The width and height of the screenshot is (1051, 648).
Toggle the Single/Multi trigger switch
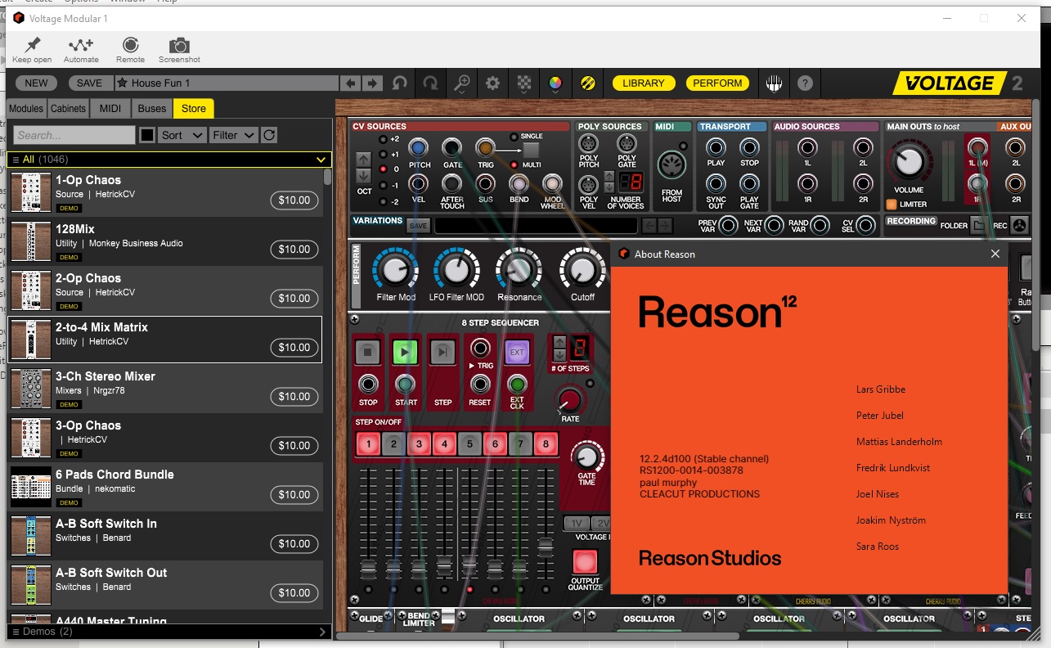(532, 151)
